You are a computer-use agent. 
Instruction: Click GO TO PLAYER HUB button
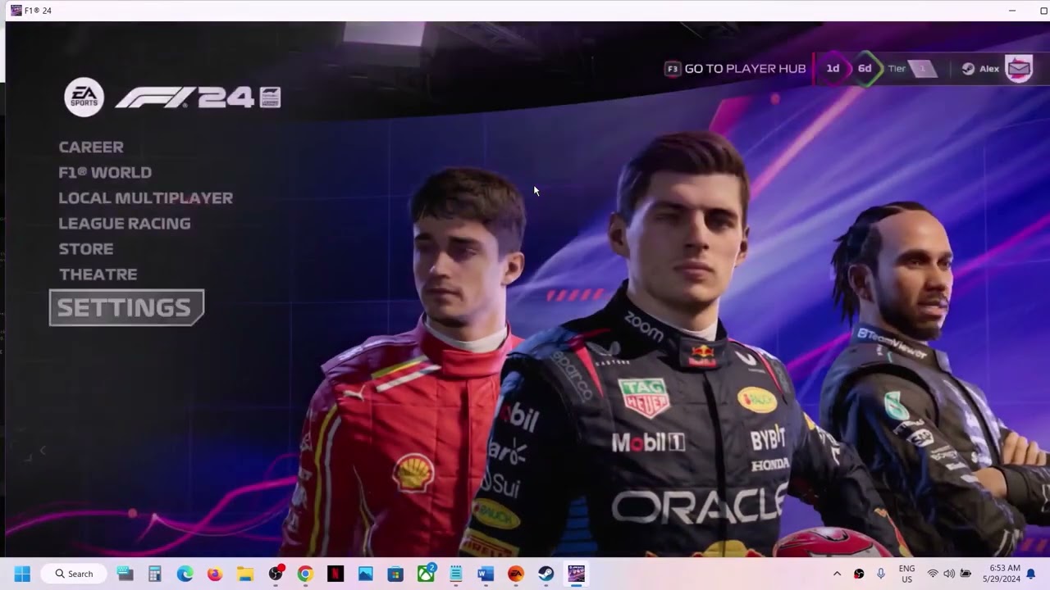tap(735, 69)
